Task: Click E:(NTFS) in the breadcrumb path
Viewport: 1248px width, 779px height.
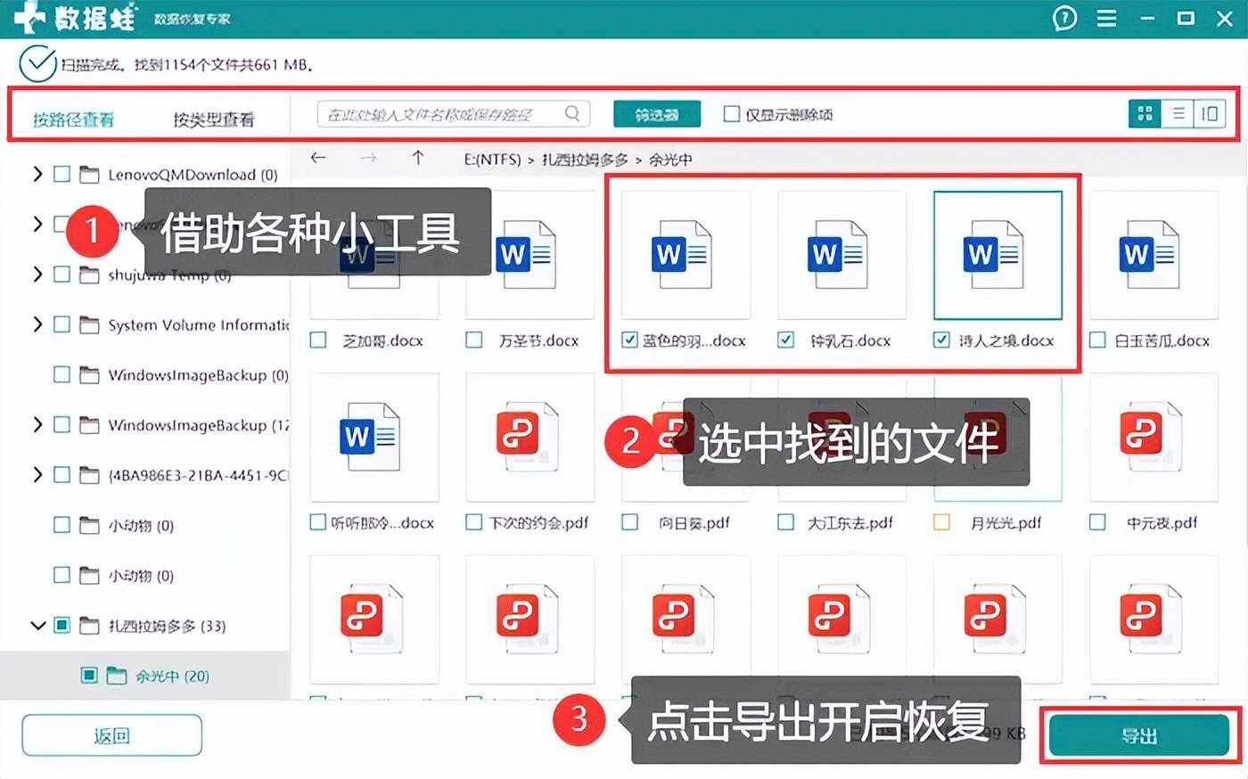Action: [x=492, y=160]
